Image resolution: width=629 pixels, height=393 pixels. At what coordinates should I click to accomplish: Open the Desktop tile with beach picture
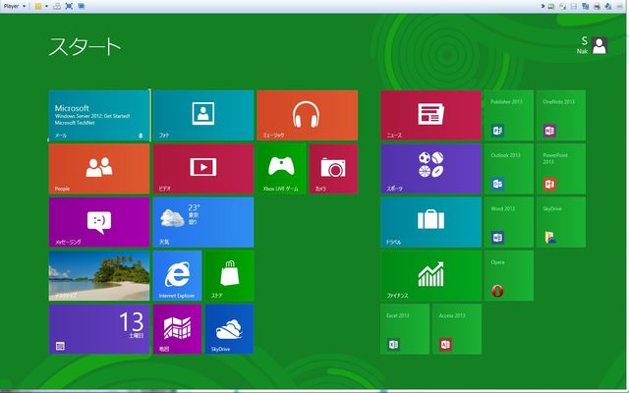tap(99, 276)
